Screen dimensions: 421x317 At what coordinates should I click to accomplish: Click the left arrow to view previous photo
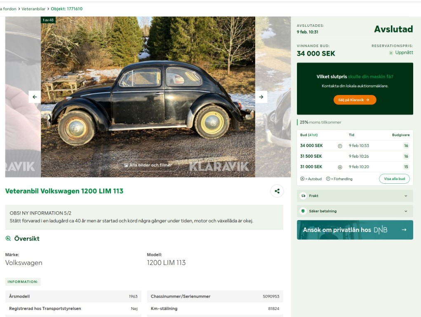coord(35,97)
